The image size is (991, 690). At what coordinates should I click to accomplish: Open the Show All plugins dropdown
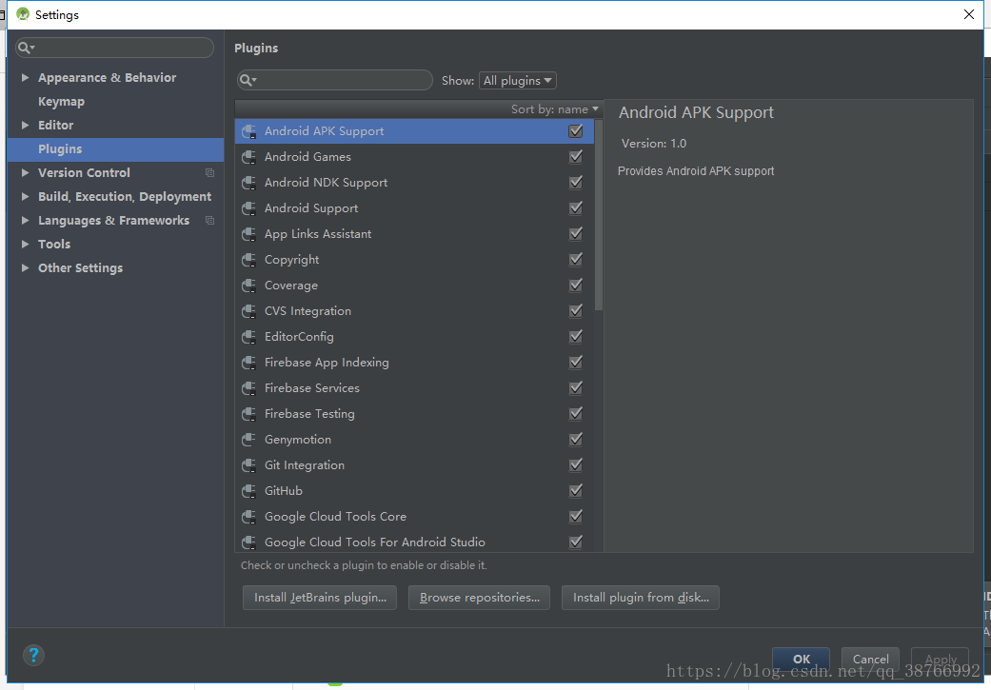(x=518, y=80)
